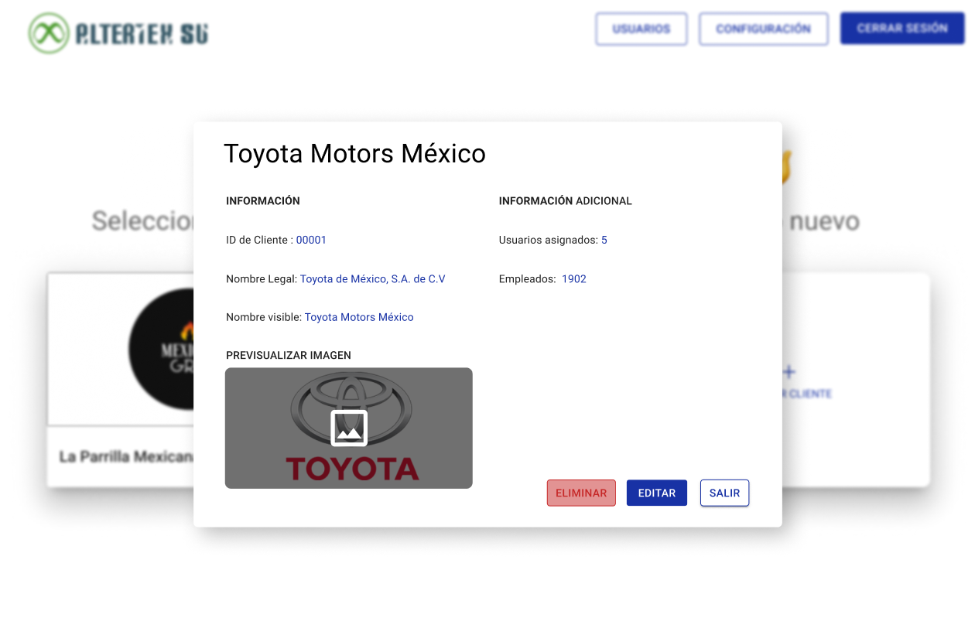
Task: Click EDITAR to edit Toyota Motors México
Action: click(x=657, y=493)
